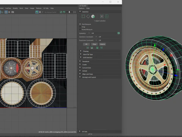Expand the Pinning section
This screenshot has width=182, height=137.
point(81,51)
